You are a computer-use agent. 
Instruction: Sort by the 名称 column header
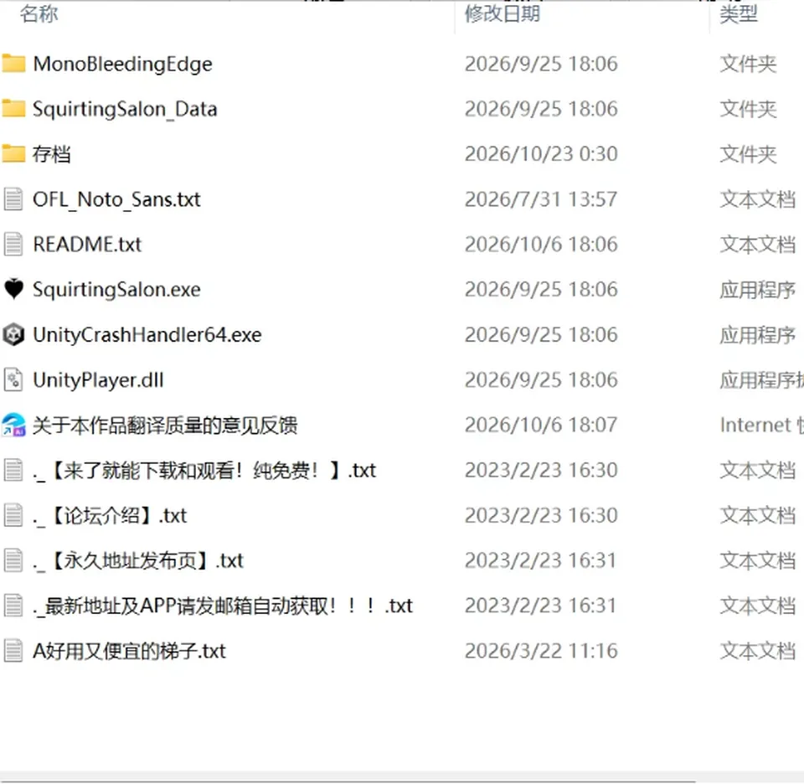(x=39, y=14)
